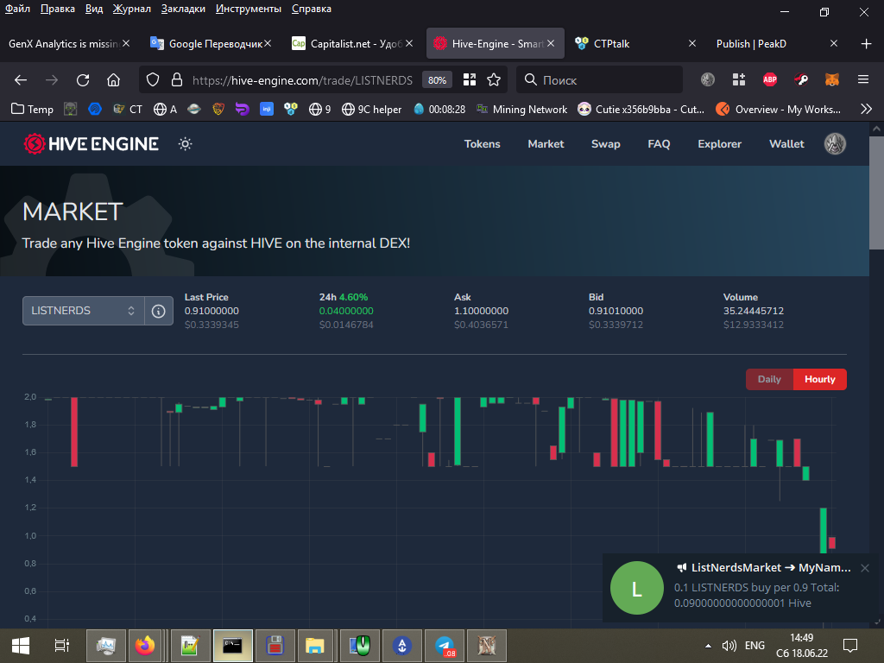
Task: Click the user avatar in site header
Action: coord(835,144)
